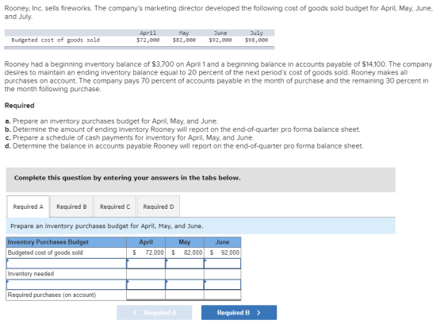Click the blue Required B next button
The image size is (444, 324).
click(x=239, y=312)
